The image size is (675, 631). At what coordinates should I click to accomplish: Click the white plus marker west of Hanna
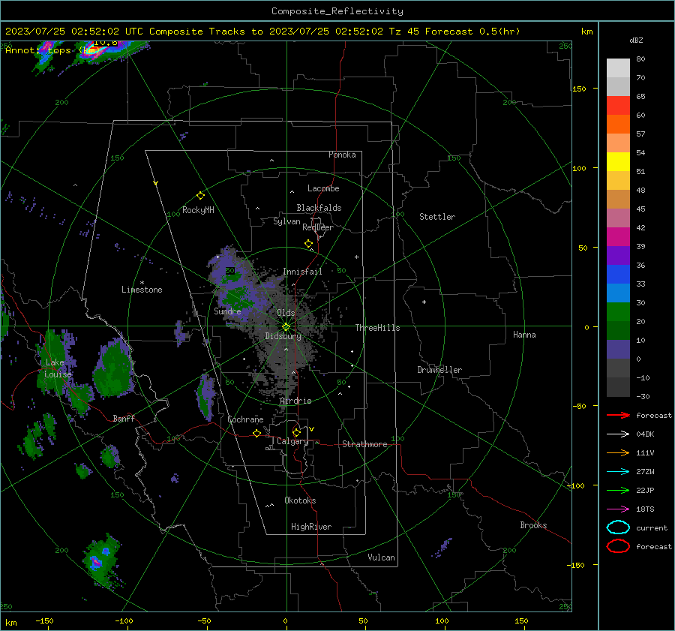point(424,302)
